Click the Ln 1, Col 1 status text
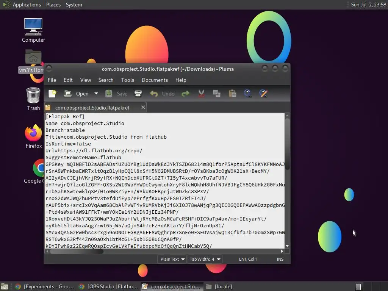The height and width of the screenshot is (291, 388). [x=248, y=259]
